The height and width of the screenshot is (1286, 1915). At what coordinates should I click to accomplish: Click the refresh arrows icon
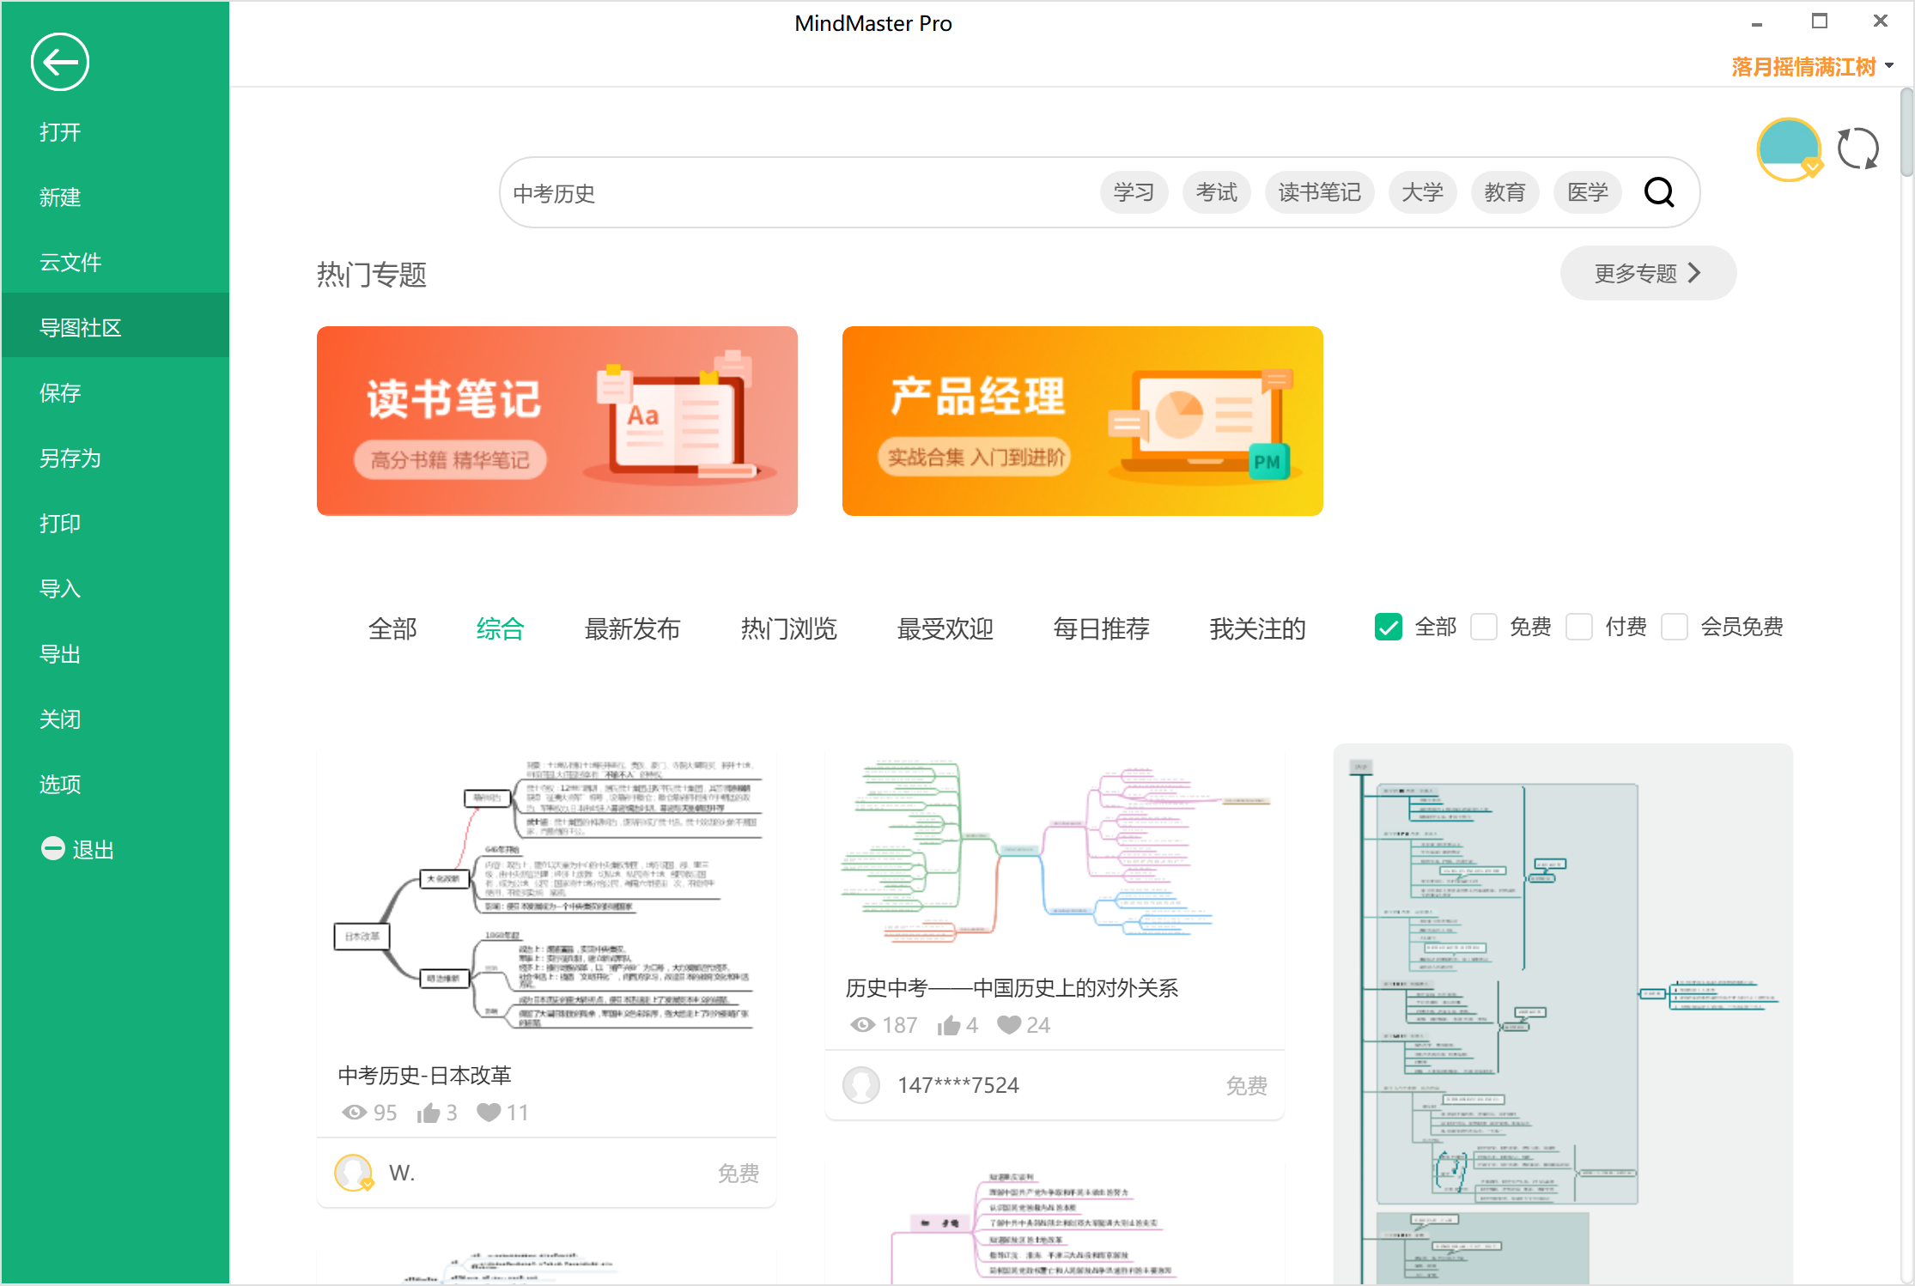coord(1857,149)
